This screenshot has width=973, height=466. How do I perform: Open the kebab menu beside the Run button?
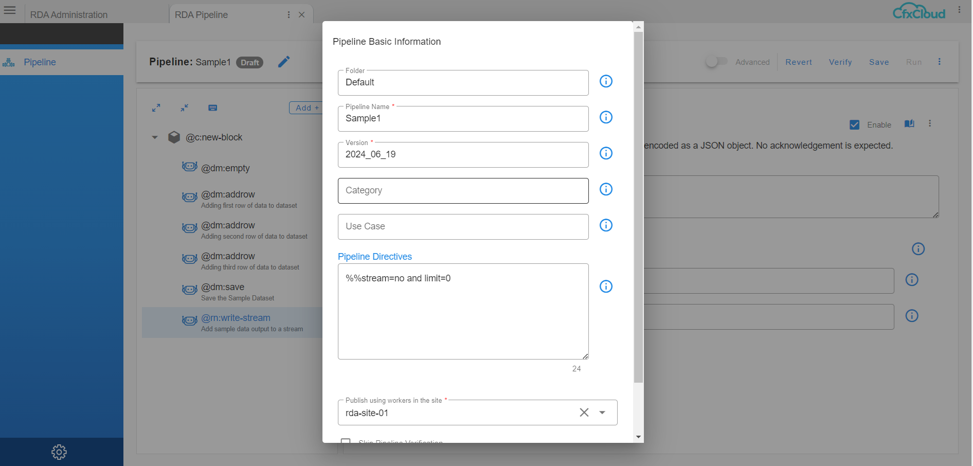[x=940, y=62]
